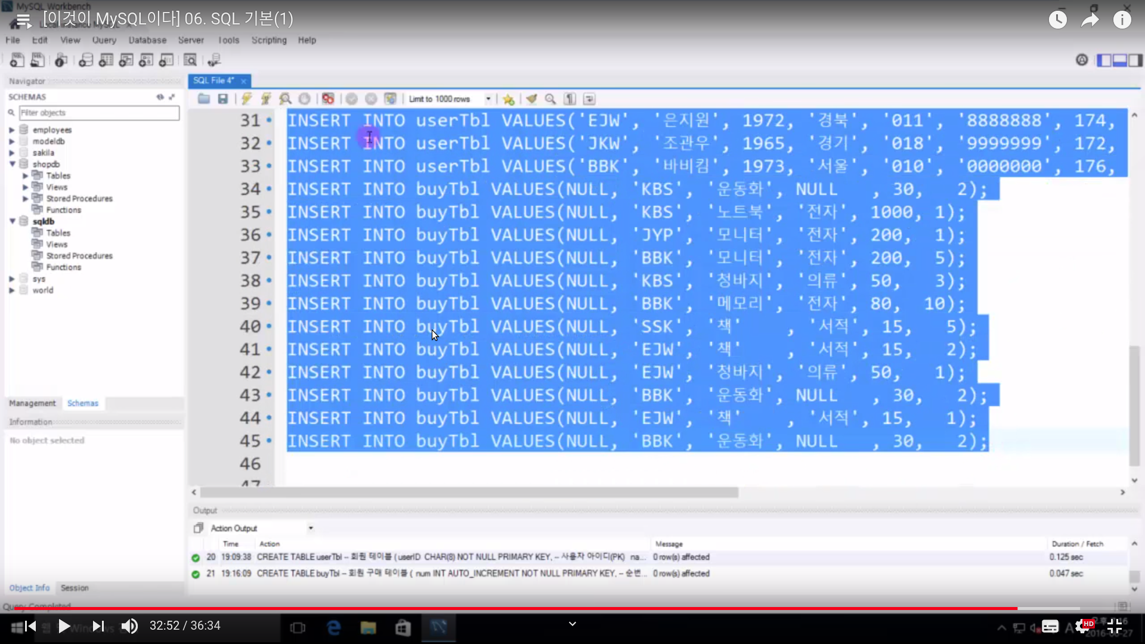This screenshot has width=1145, height=644.
Task: Open the Object Info tab
Action: pos(29,588)
